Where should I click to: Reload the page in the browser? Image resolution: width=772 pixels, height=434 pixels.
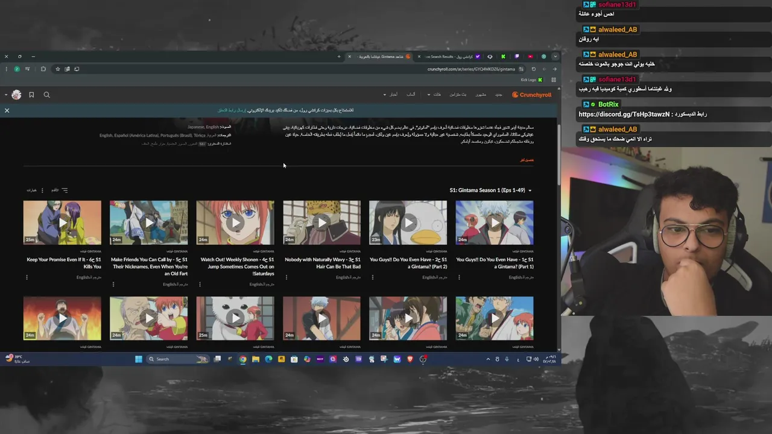(533, 69)
